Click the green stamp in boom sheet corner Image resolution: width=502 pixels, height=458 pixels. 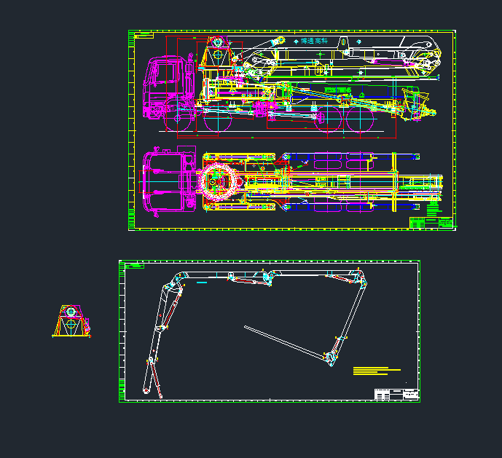pyautogui.click(x=133, y=265)
